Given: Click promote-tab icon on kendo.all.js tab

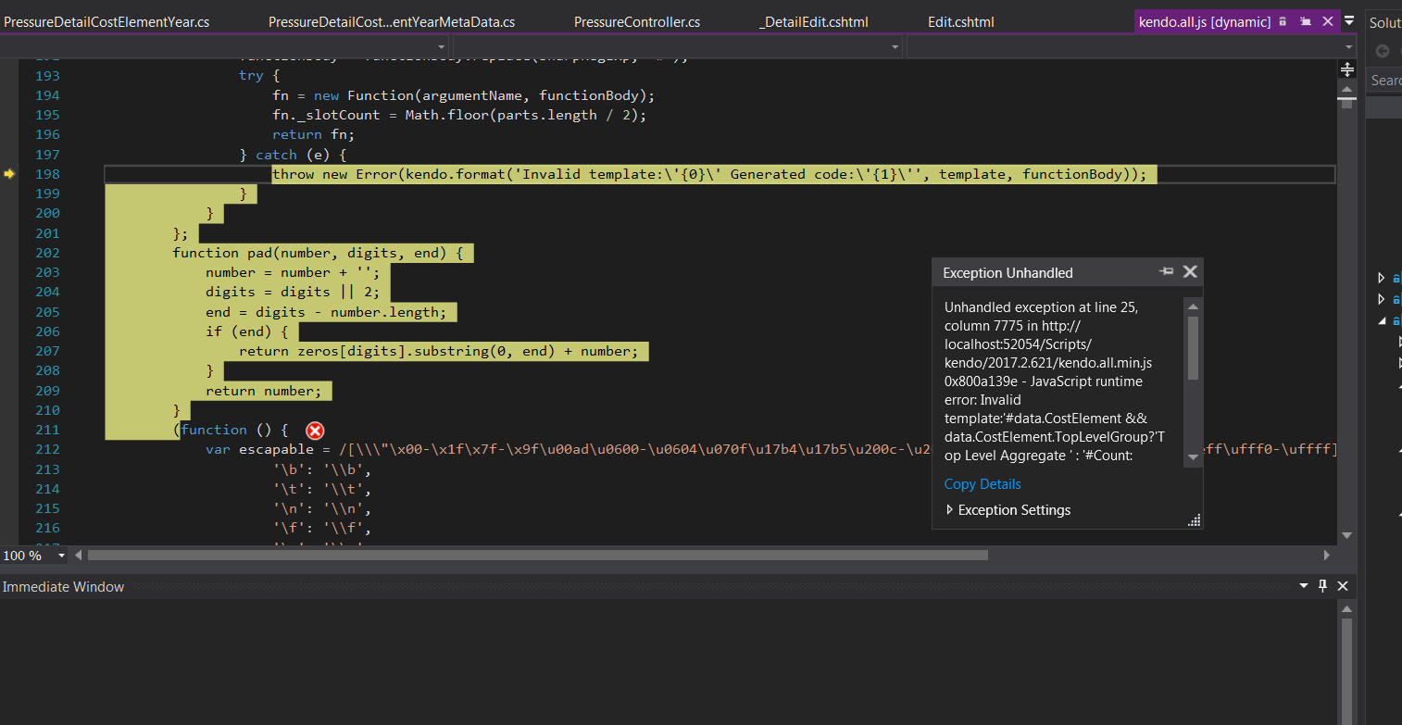Looking at the screenshot, I should 1305,21.
